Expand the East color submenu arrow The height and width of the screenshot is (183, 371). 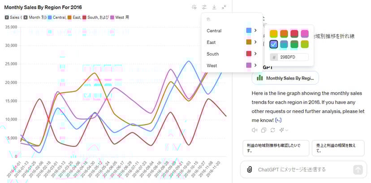255,42
